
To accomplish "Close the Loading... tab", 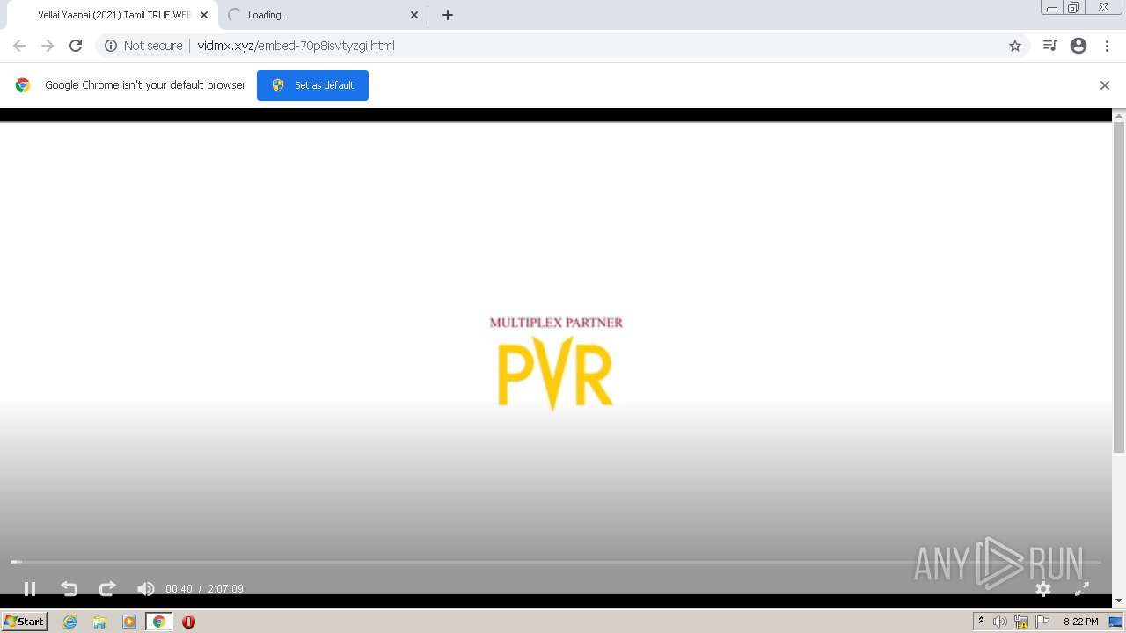I will point(414,15).
